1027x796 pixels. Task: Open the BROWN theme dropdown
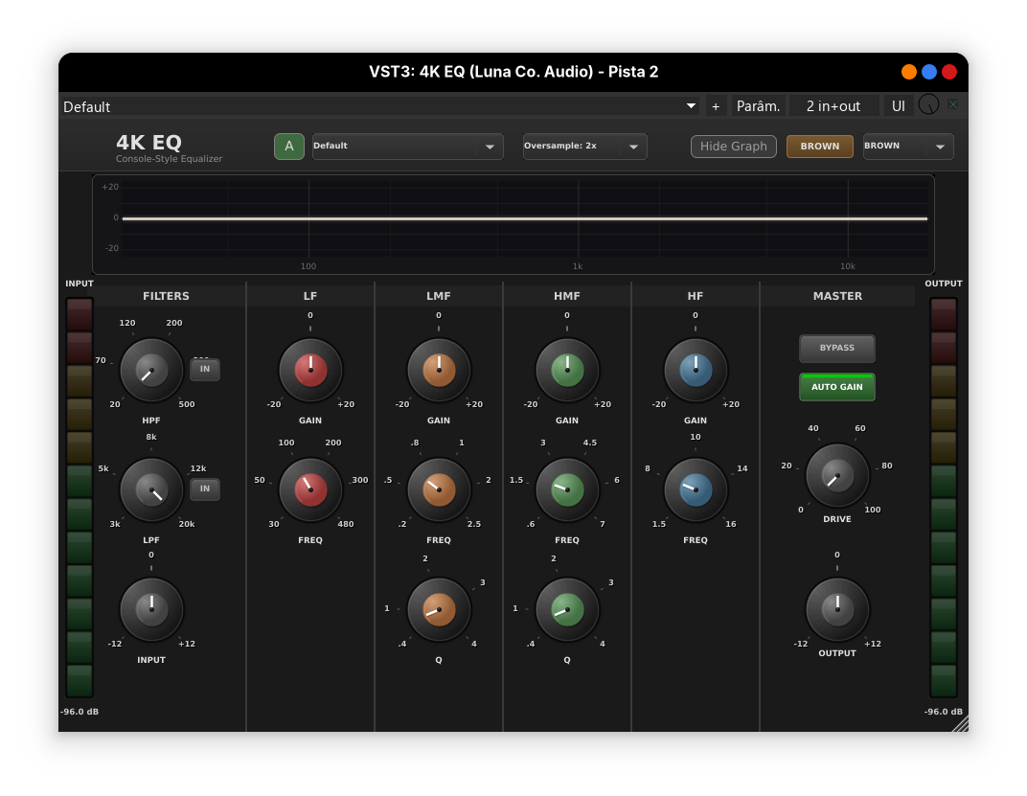tap(907, 146)
